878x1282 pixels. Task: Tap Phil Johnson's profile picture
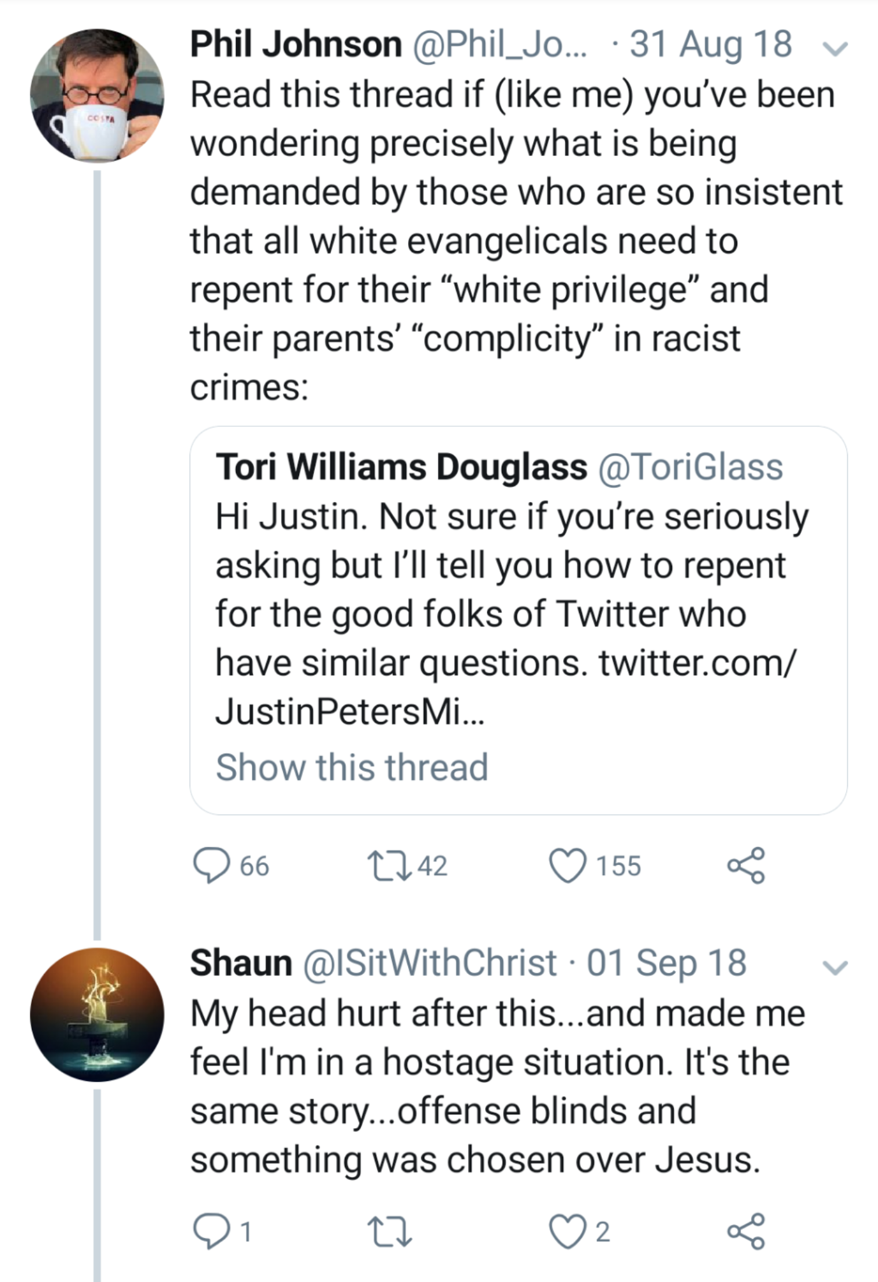pos(97,96)
